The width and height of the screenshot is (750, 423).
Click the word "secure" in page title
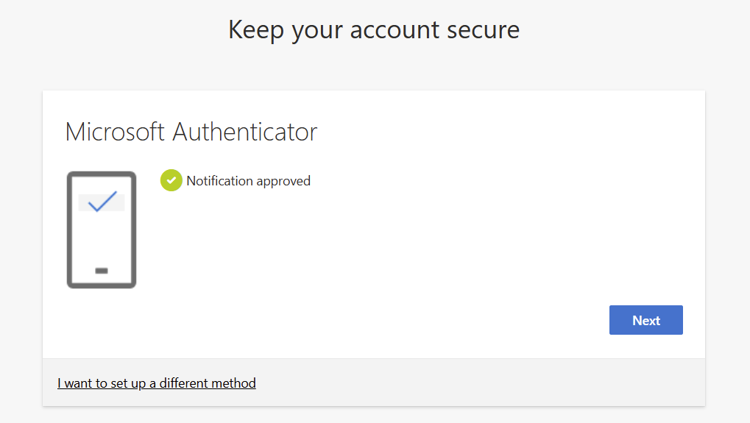(x=481, y=29)
